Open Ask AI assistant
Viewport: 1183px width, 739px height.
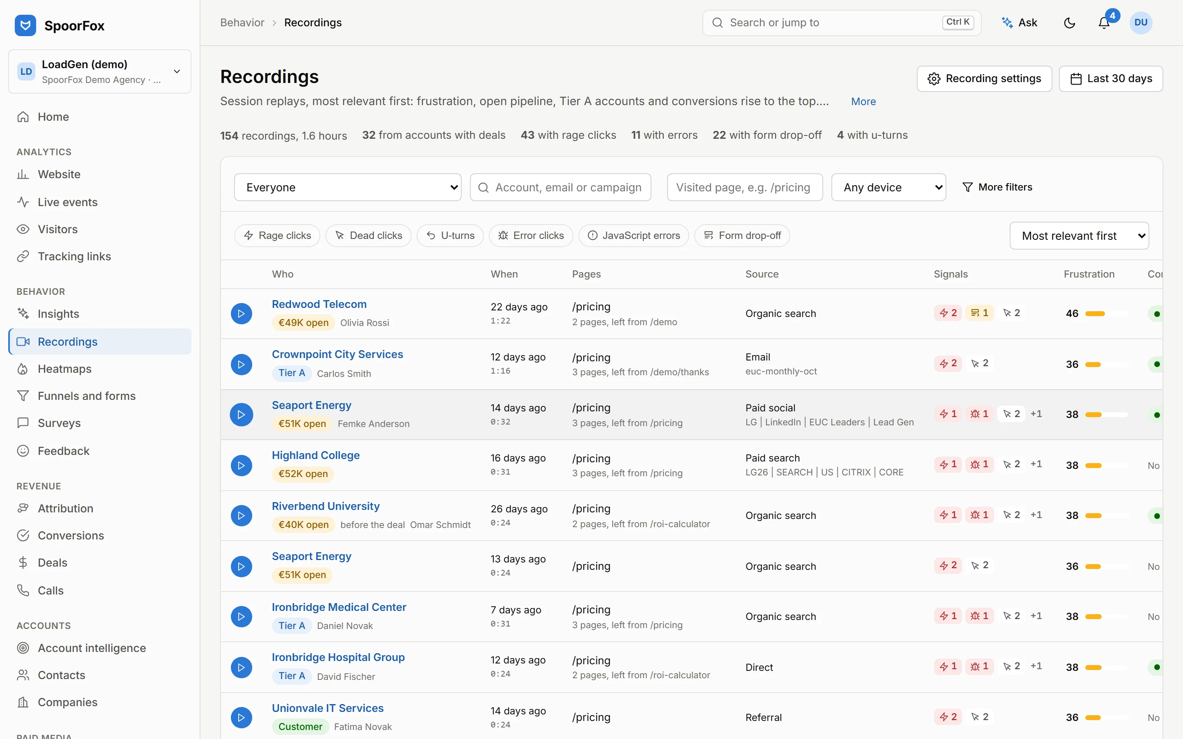click(1019, 23)
